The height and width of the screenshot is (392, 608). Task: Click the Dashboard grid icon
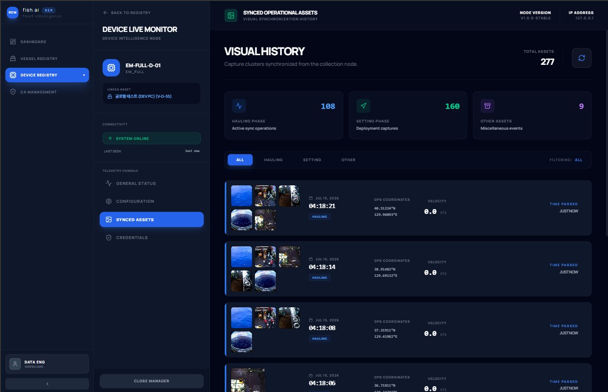coord(13,42)
